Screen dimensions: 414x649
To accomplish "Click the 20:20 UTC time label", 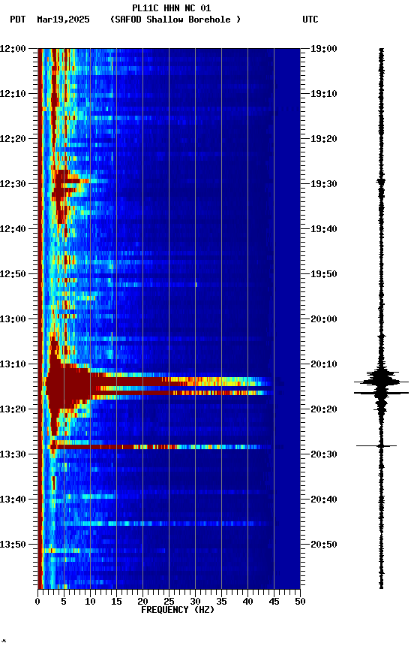I will pyautogui.click(x=324, y=410).
